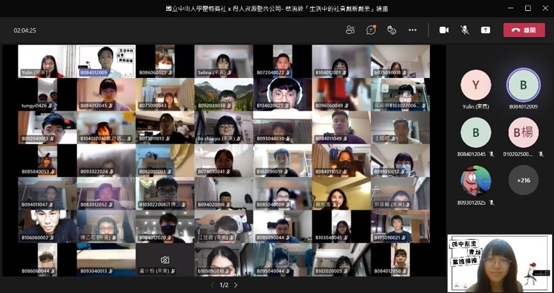The image size is (554, 293).
Task: Select the B085040009 video tile
Action: 282,194
